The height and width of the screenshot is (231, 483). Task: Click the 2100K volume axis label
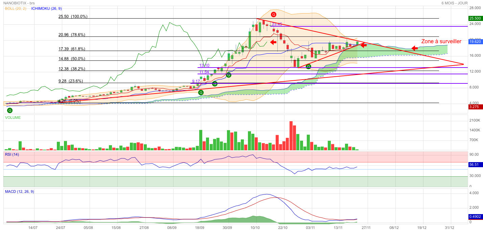coord(475,120)
